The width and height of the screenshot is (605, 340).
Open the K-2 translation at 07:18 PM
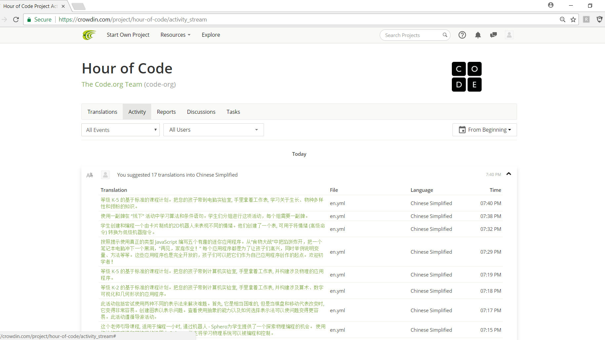(x=212, y=291)
